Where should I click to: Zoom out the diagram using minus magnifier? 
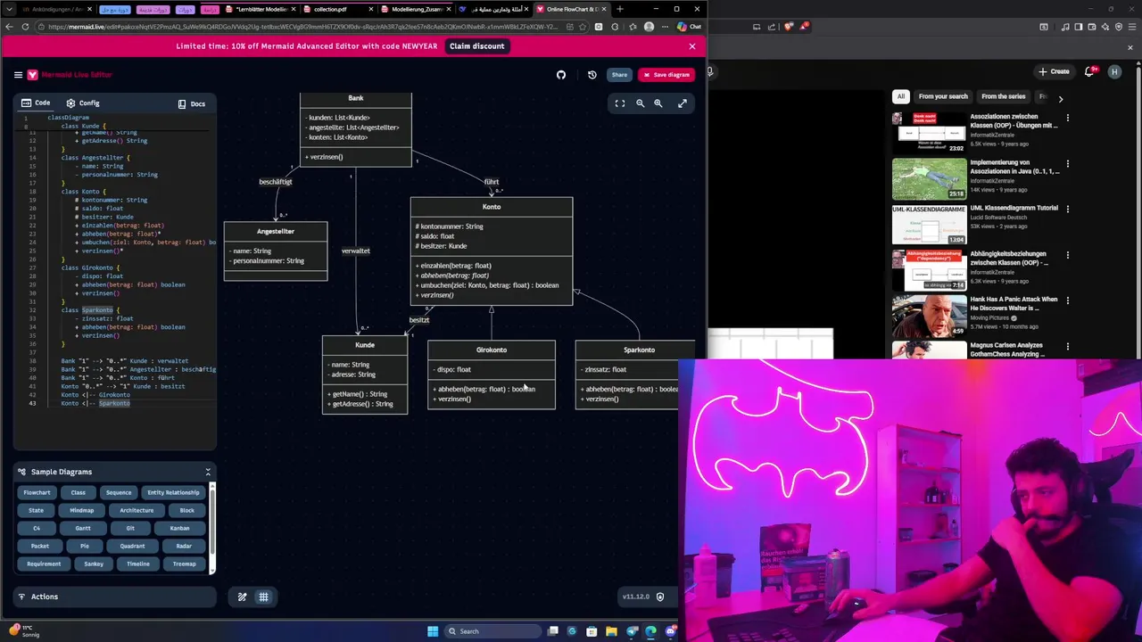640,103
